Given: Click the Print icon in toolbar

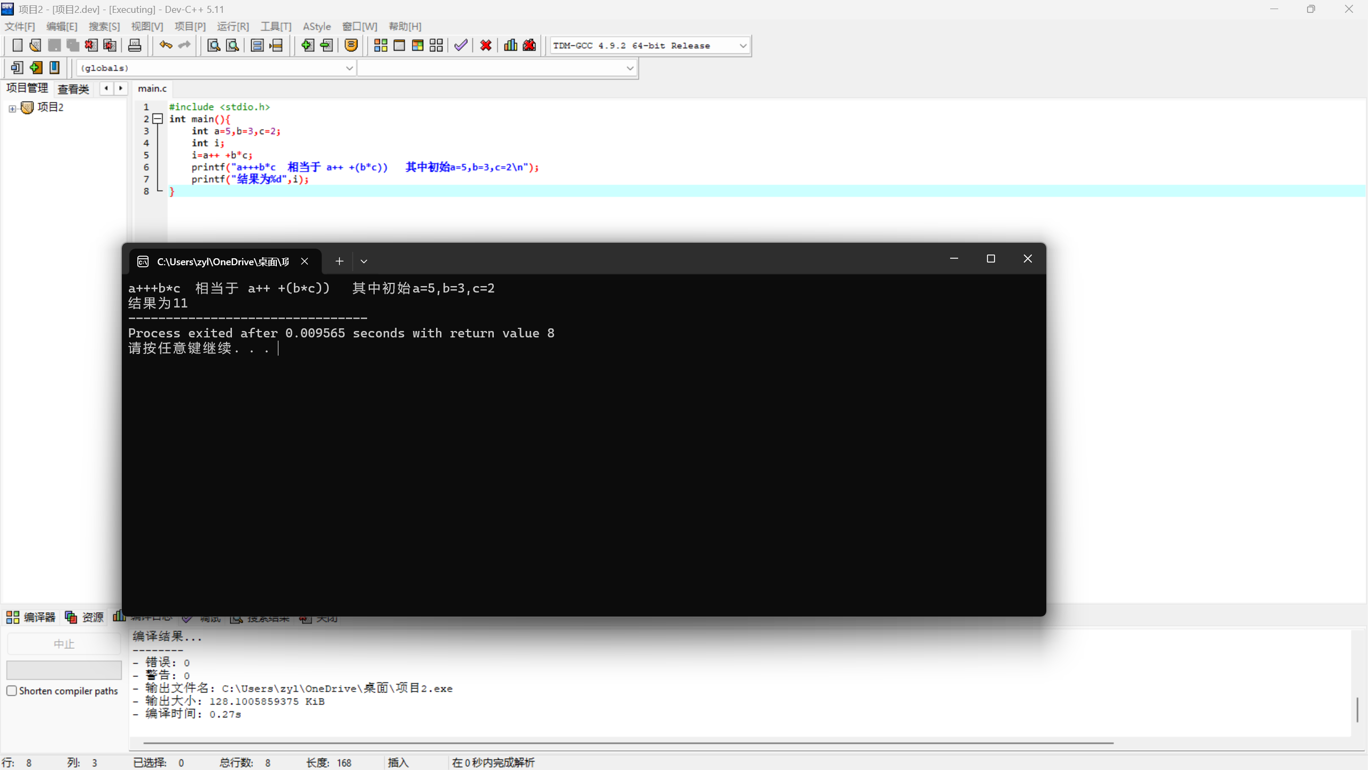Looking at the screenshot, I should (135, 45).
